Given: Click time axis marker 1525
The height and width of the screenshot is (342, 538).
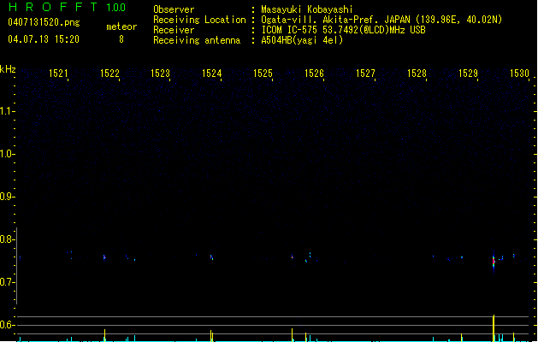Looking at the screenshot, I should [x=263, y=74].
